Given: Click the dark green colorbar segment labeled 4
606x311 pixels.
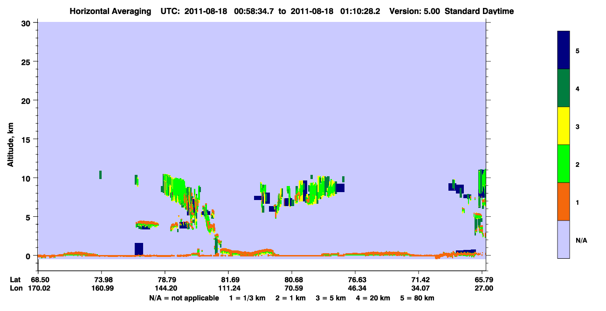Looking at the screenshot, I should tap(564, 88).
